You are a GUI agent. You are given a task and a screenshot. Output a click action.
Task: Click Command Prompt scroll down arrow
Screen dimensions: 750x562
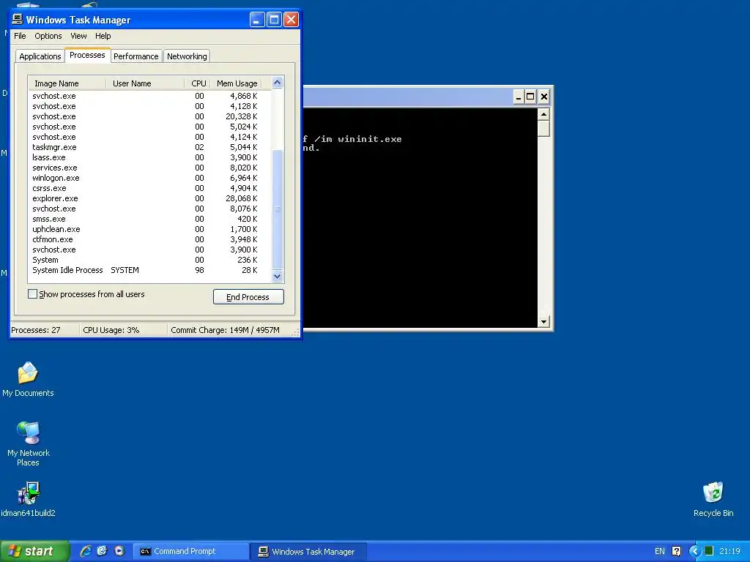click(x=543, y=322)
